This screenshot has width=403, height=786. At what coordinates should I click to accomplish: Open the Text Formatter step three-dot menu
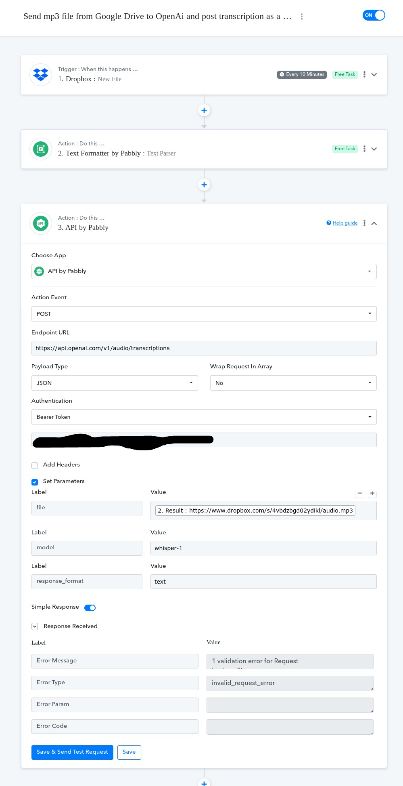(x=364, y=149)
